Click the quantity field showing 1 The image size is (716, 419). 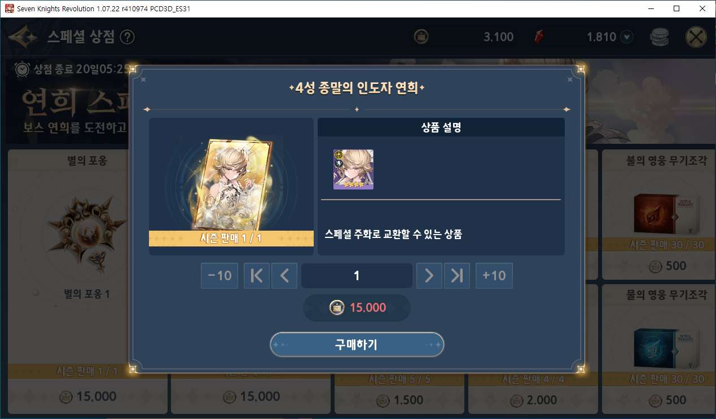(x=357, y=276)
